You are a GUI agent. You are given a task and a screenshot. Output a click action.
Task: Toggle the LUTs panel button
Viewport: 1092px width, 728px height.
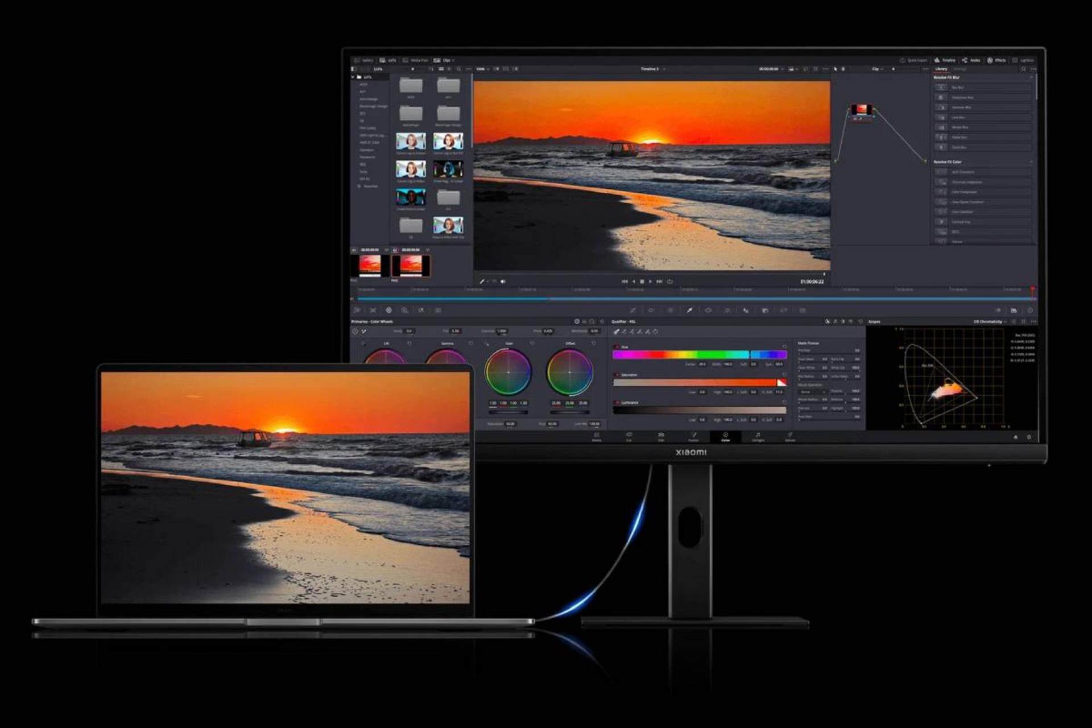(388, 60)
